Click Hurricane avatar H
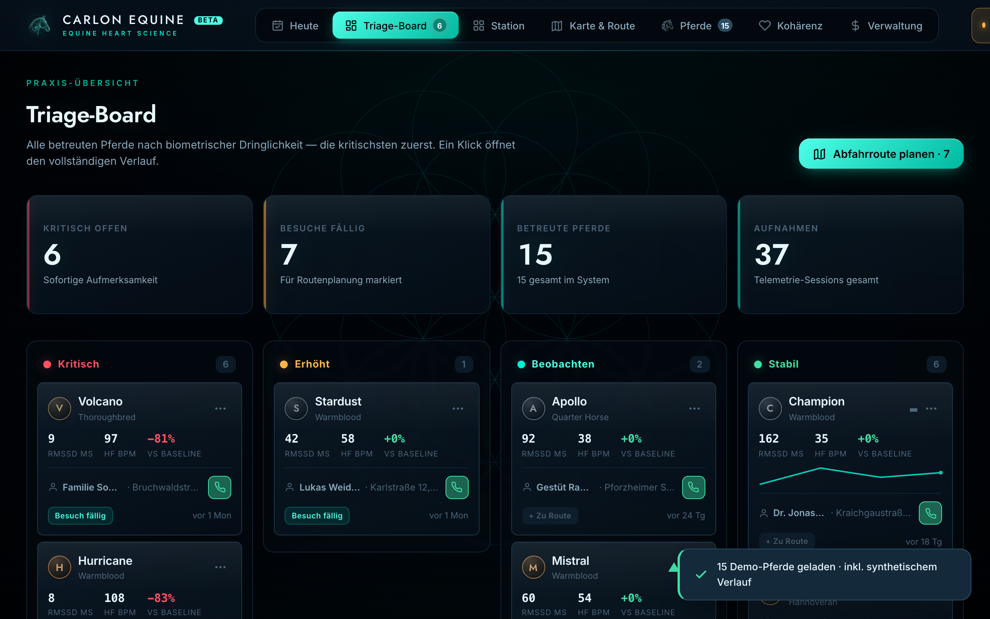The width and height of the screenshot is (990, 619). click(59, 567)
